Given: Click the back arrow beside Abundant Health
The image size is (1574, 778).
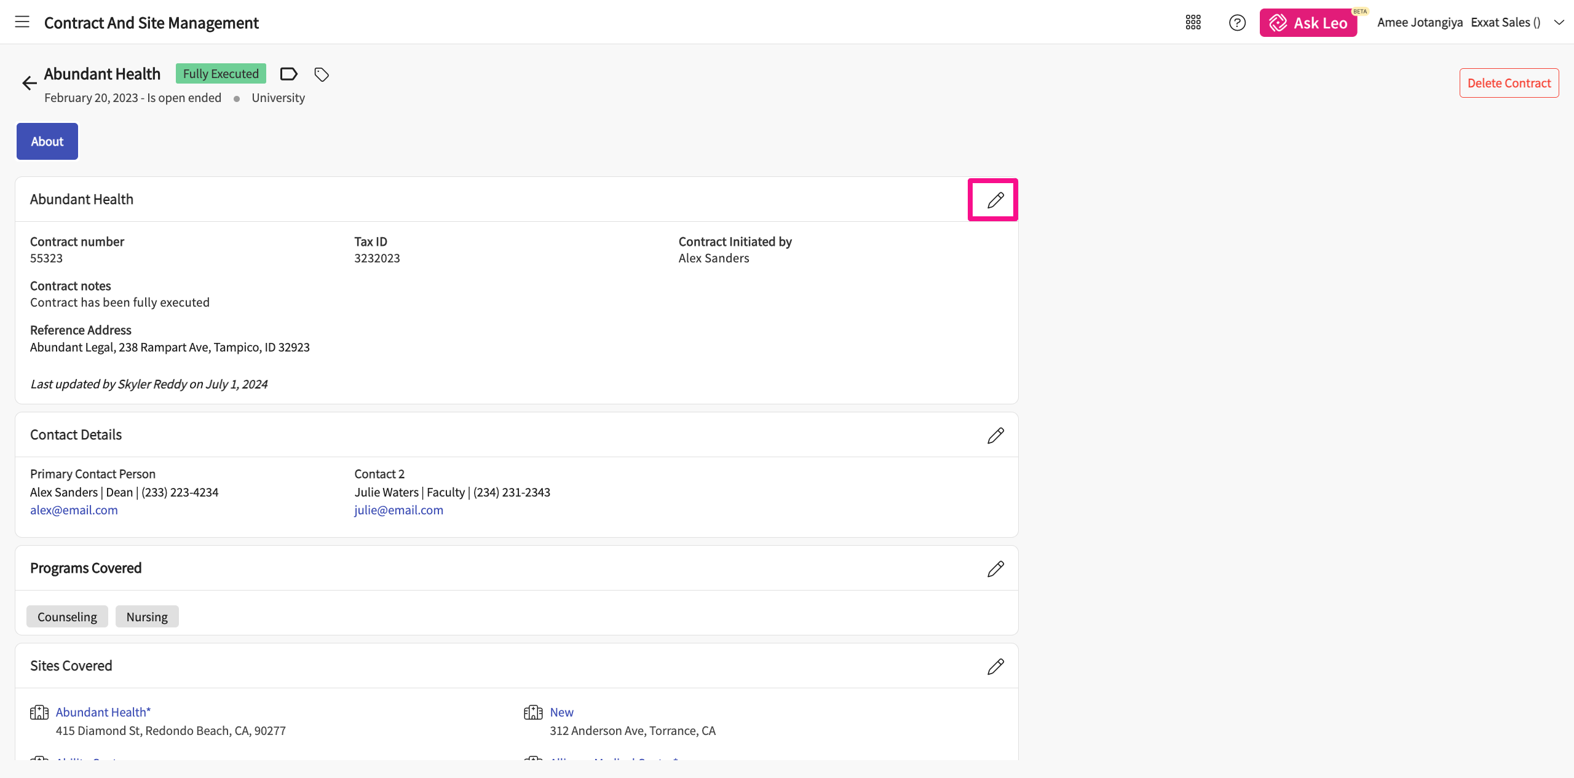Looking at the screenshot, I should point(29,83).
